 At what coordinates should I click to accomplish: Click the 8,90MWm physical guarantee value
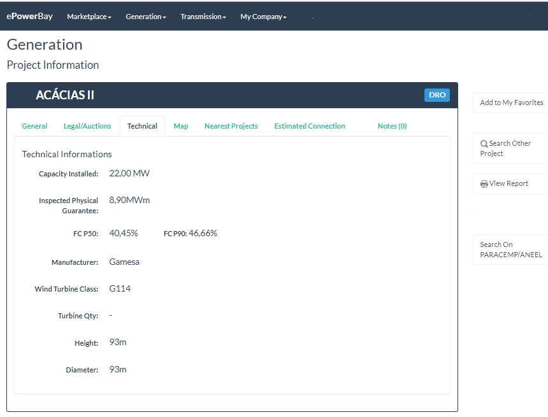(129, 200)
